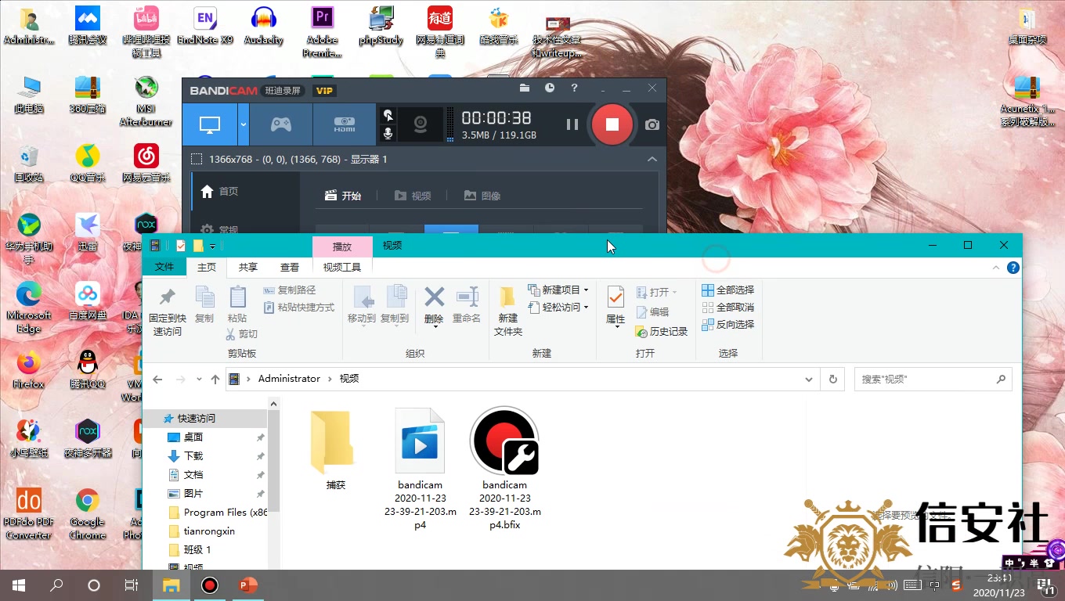The height and width of the screenshot is (601, 1065).
Task: Create a new folder with 新建文件夹
Action: tap(508, 311)
